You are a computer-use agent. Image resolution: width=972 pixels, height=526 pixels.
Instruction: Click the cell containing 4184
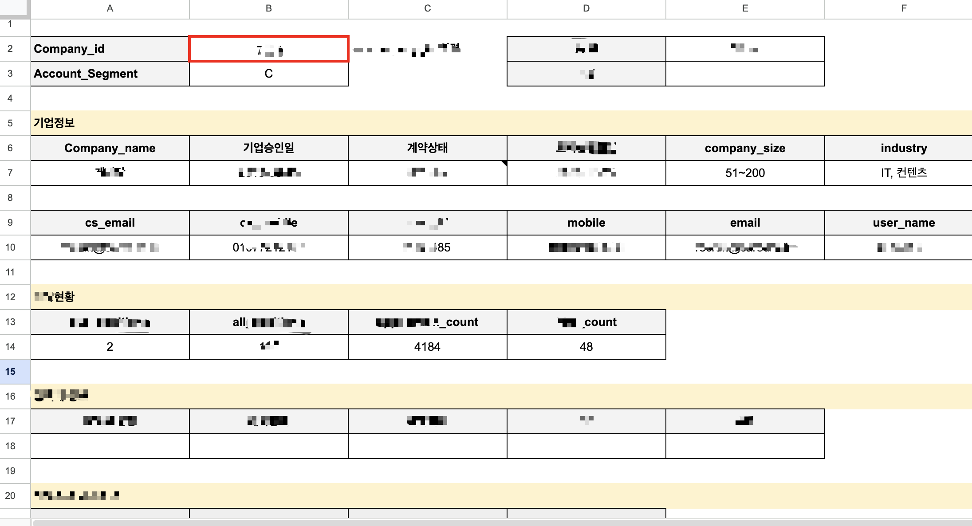(427, 347)
